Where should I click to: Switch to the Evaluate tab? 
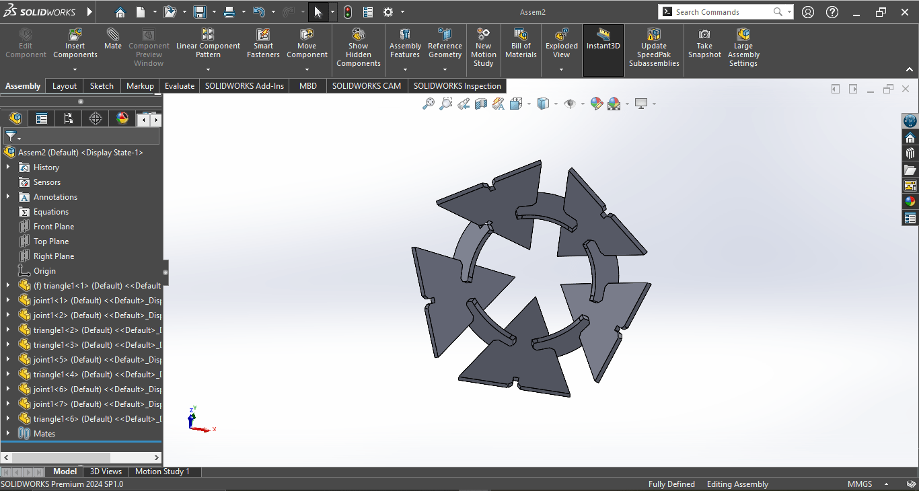click(x=180, y=86)
